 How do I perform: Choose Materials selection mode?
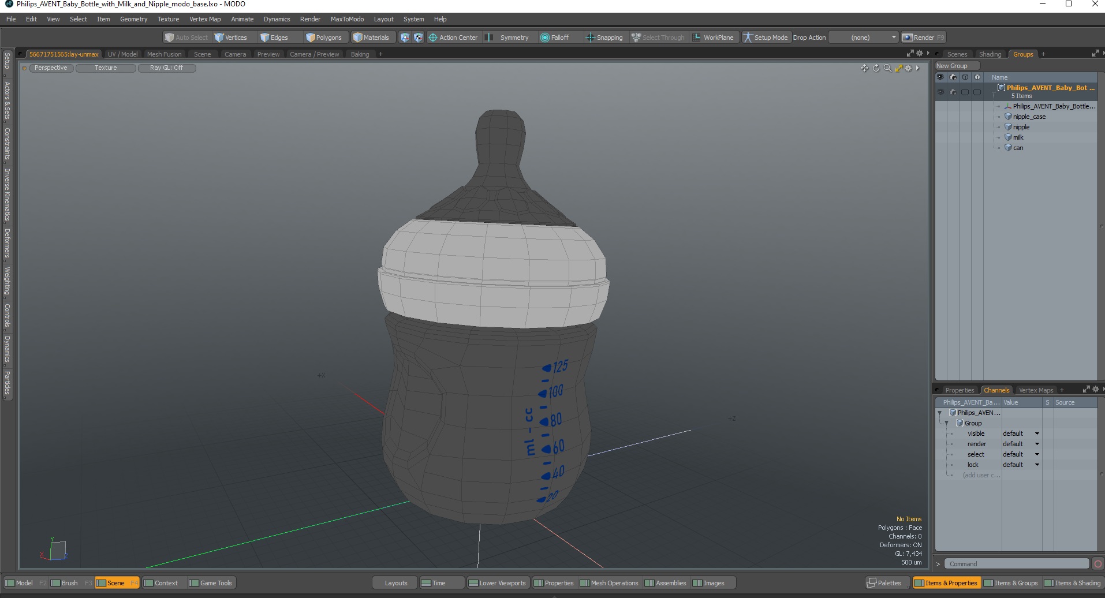(371, 38)
